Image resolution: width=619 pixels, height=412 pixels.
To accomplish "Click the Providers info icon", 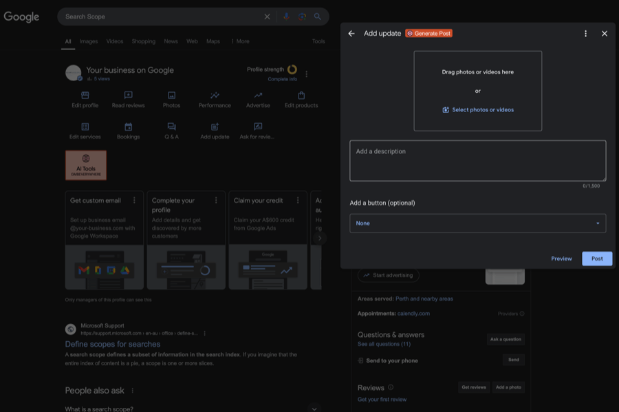I will (522, 314).
